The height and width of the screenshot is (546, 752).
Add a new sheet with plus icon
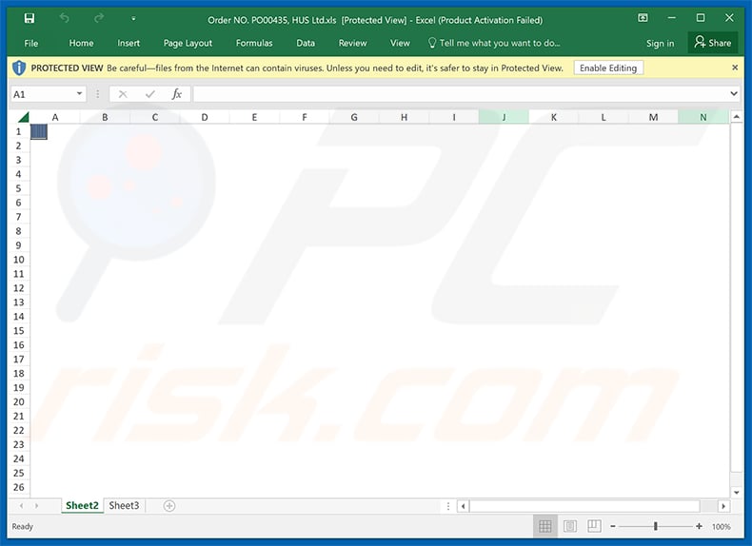point(169,506)
